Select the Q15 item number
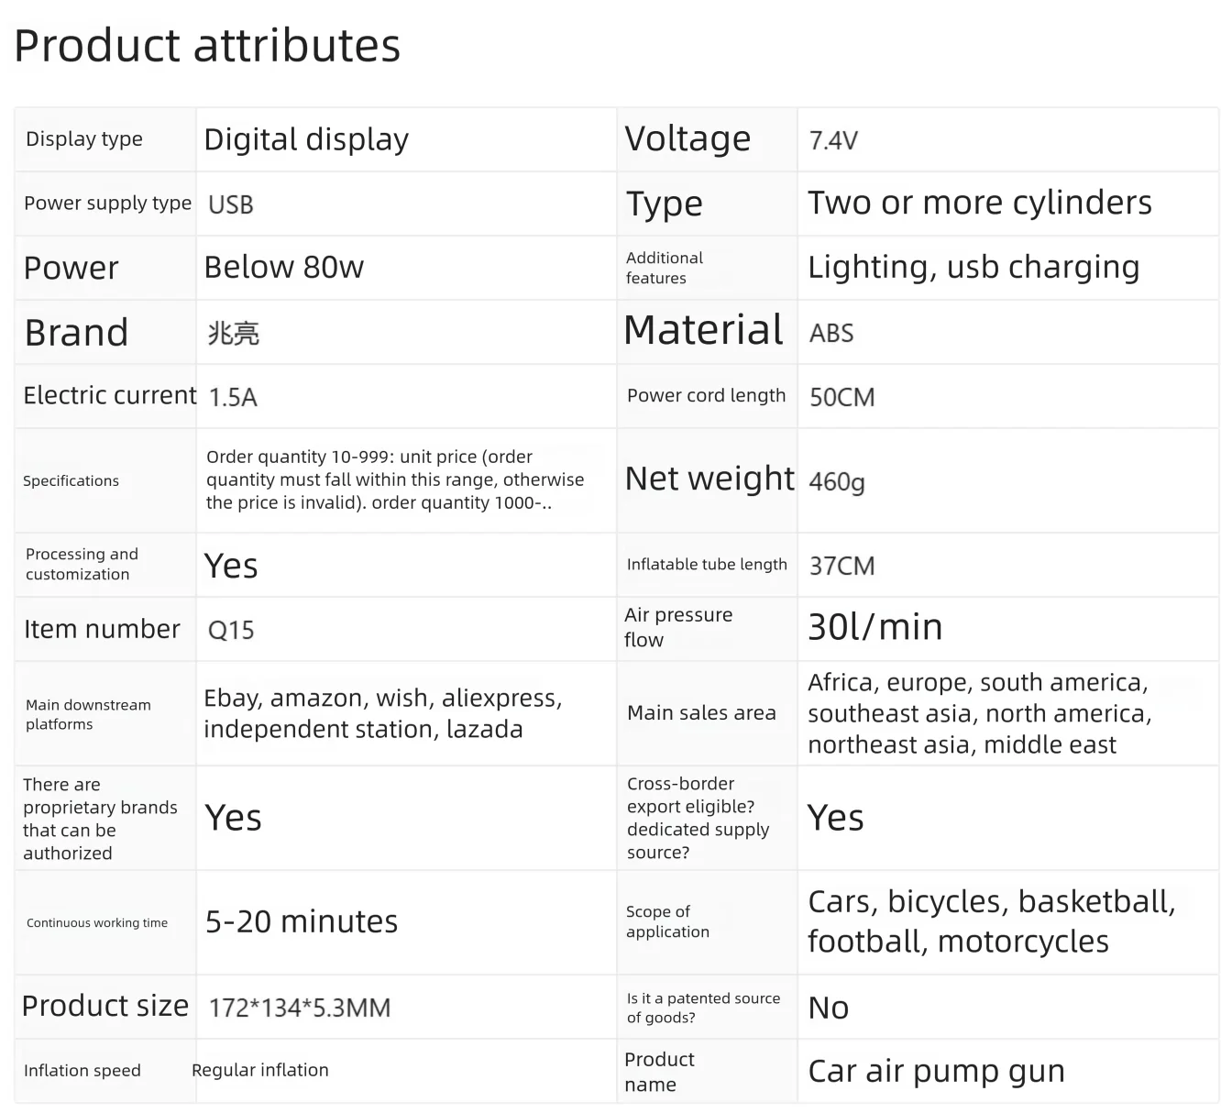Screen dimensions: 1221x1113 click(231, 630)
